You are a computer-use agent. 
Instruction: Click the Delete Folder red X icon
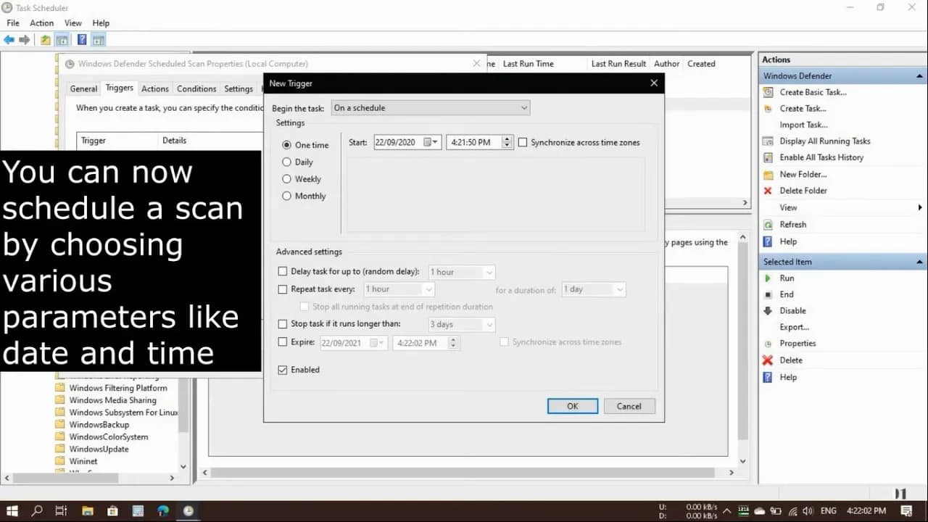click(768, 191)
